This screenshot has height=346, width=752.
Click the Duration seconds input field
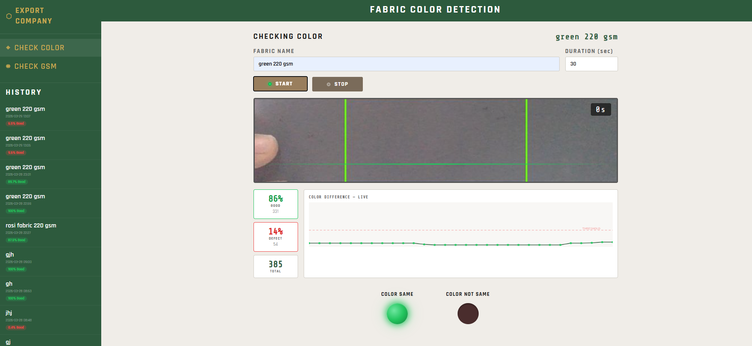(x=591, y=64)
